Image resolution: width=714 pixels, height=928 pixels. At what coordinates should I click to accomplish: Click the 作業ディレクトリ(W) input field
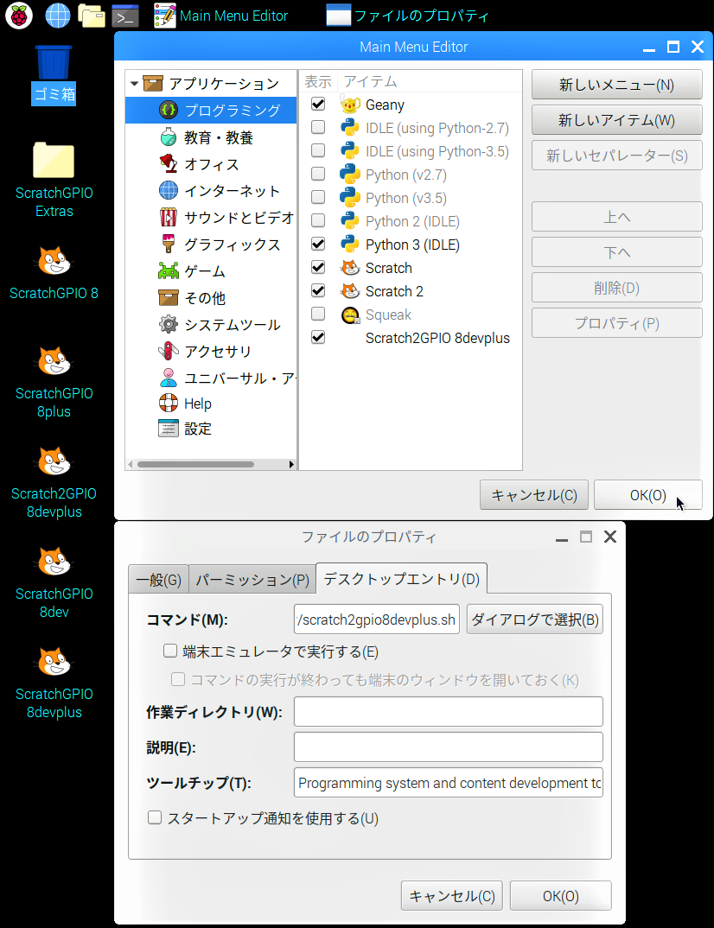click(x=448, y=711)
